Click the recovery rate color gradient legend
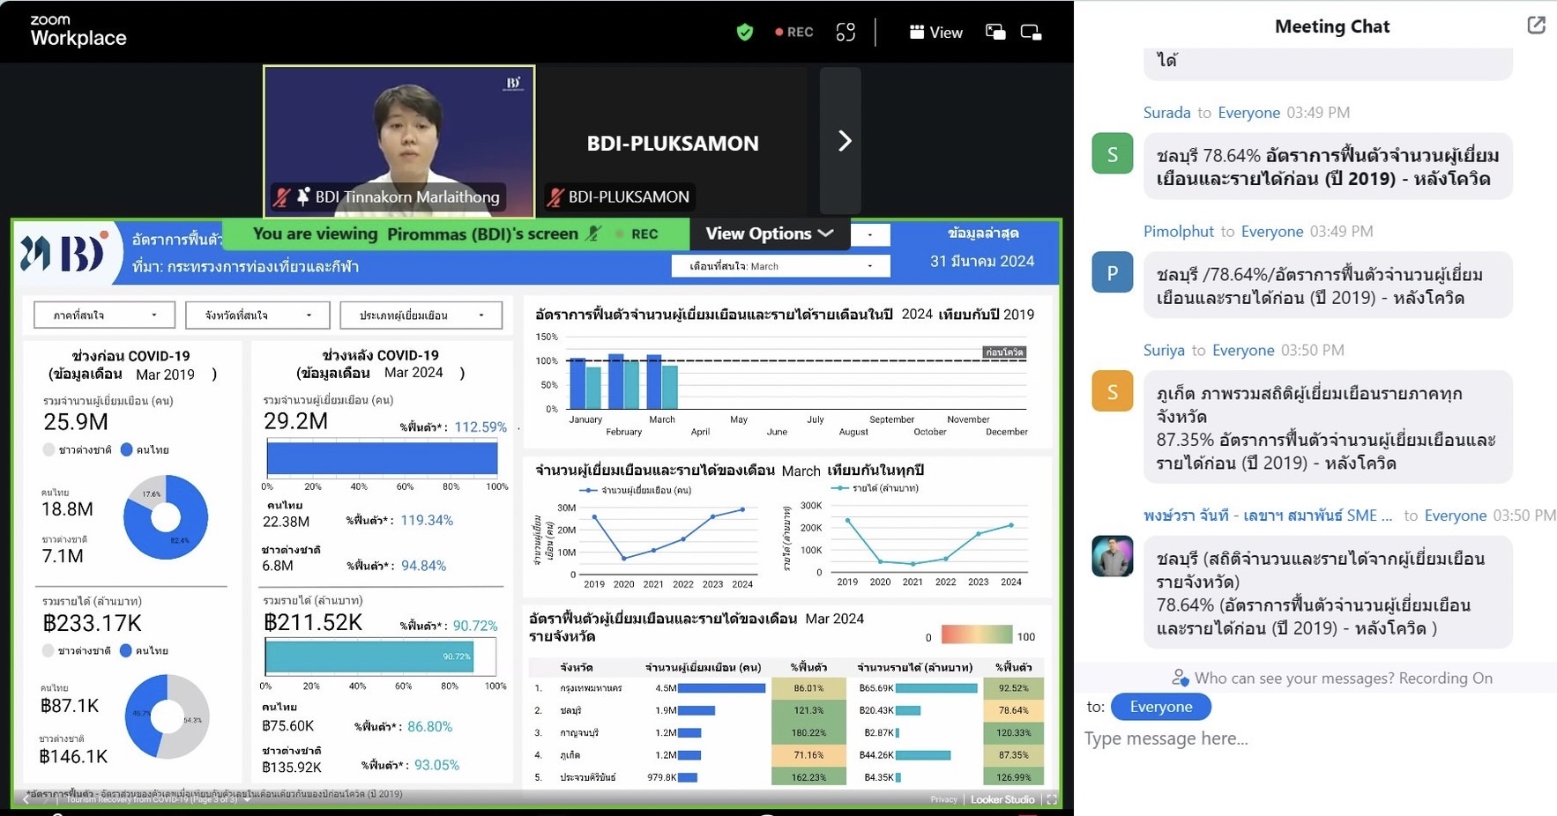 point(976,635)
